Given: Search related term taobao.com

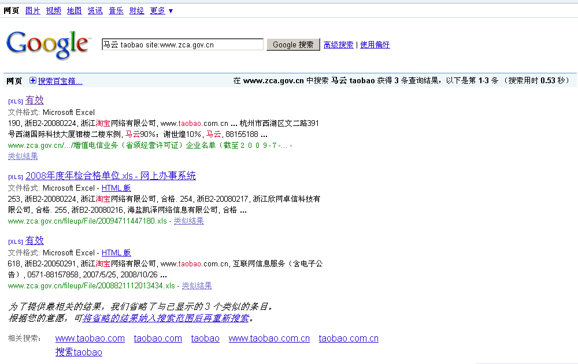Looking at the screenshot, I should click(x=158, y=338).
